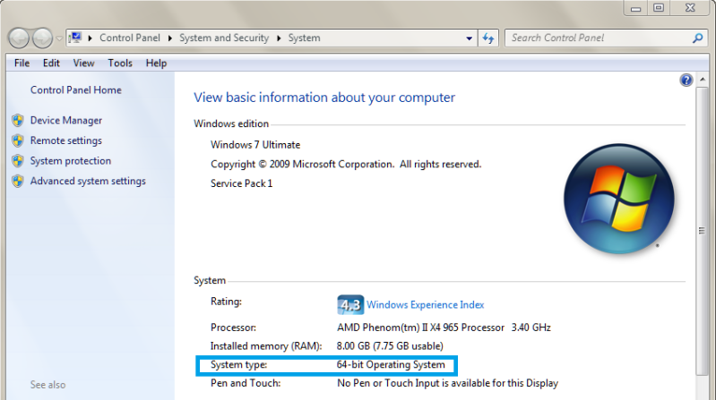Click the 4.3 rating badge
716x400 pixels.
coord(350,304)
